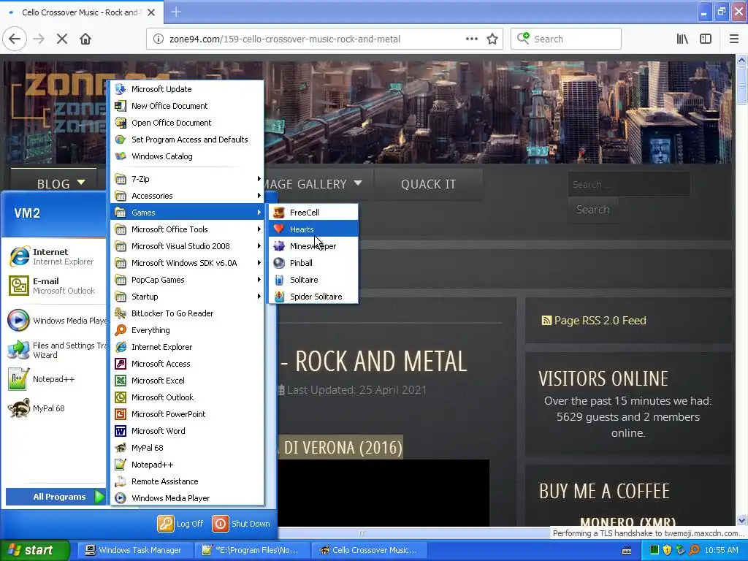The height and width of the screenshot is (561, 748).
Task: Open Files and Settings Transfer Wizard
Action: point(56,350)
